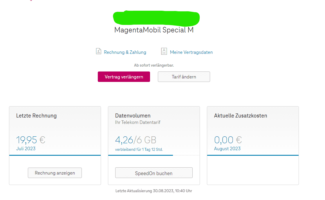Click the Letzte Rechnung card heading

(x=36, y=116)
